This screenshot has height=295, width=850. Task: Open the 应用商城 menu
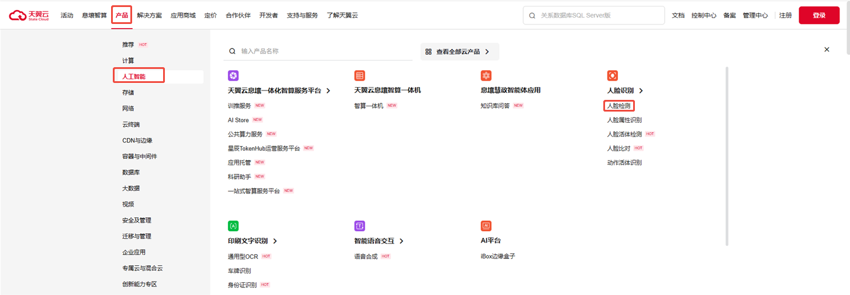[183, 15]
